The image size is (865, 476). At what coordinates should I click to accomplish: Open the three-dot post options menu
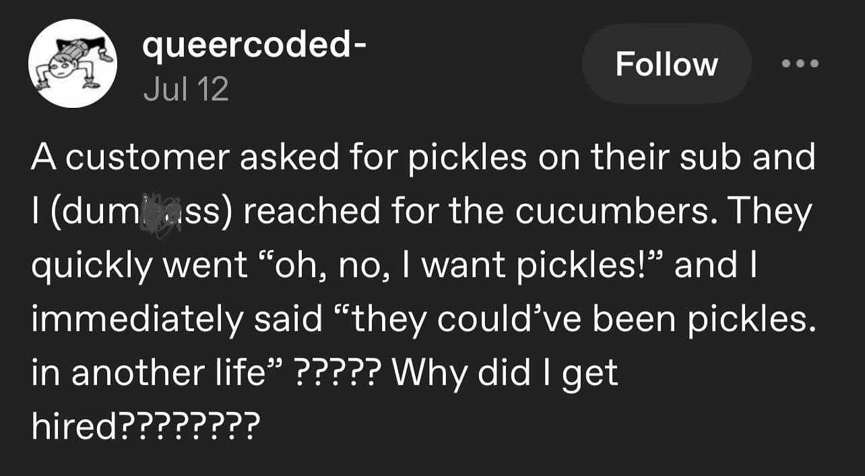tap(800, 64)
